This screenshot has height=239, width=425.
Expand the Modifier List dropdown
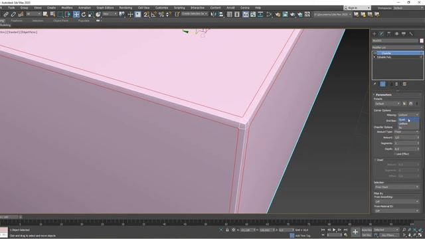[x=398, y=47]
